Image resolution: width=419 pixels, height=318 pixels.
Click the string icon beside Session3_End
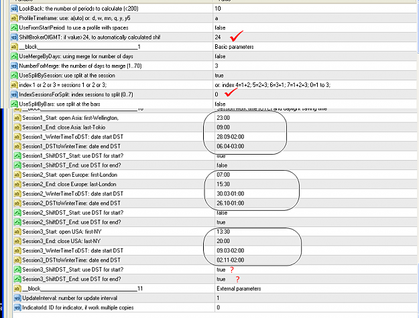coord(17,241)
